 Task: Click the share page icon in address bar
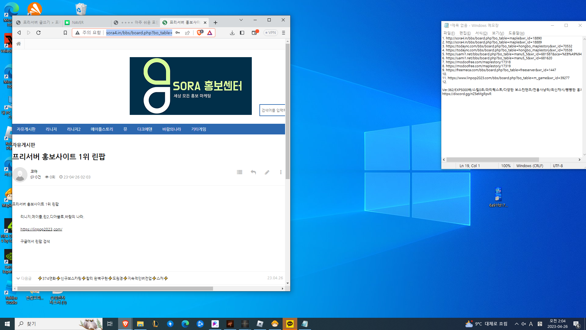pos(187,33)
